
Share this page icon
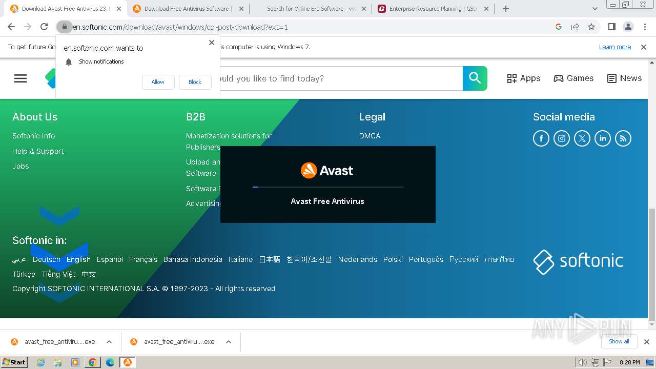575,27
